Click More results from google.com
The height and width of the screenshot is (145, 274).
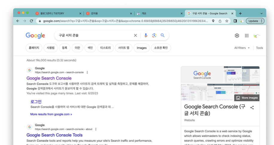[x=51, y=114]
